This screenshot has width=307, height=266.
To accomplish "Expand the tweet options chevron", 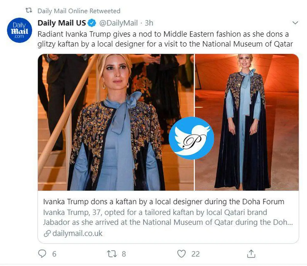I will (295, 23).
